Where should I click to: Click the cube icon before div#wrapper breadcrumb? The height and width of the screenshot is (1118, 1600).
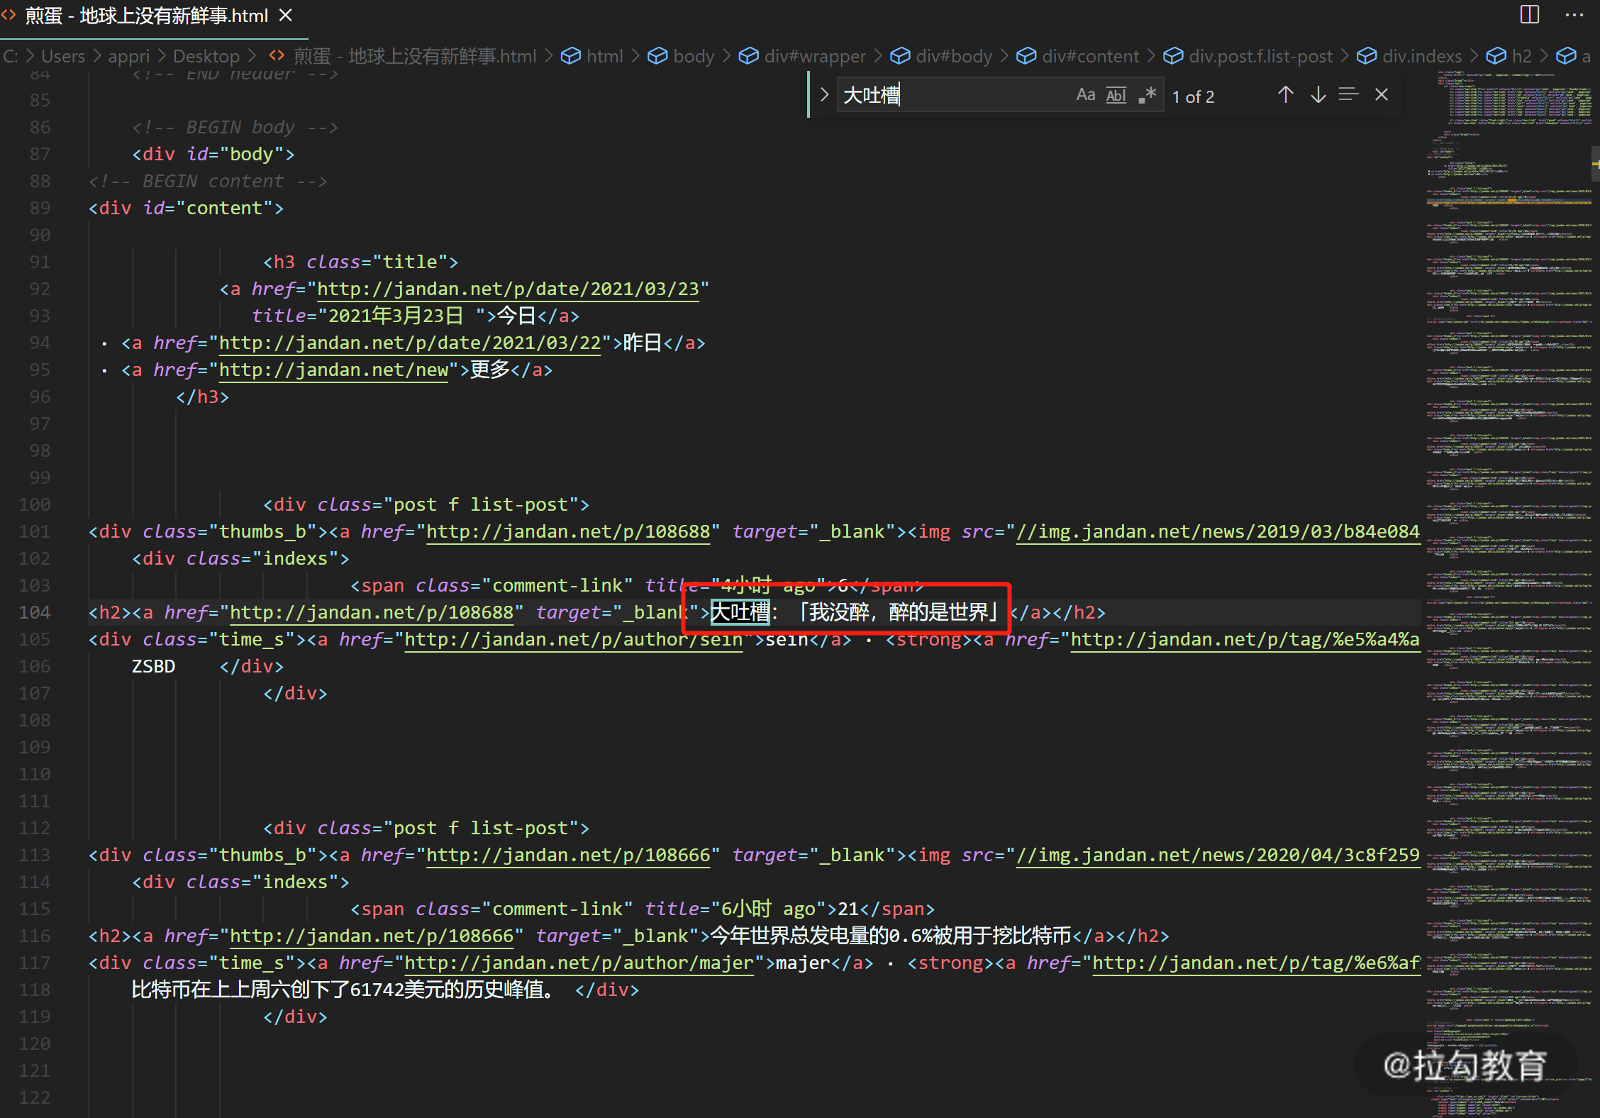(748, 56)
